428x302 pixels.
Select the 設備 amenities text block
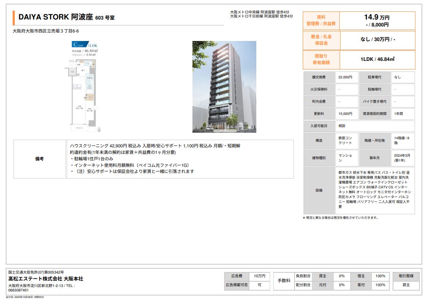point(374,190)
